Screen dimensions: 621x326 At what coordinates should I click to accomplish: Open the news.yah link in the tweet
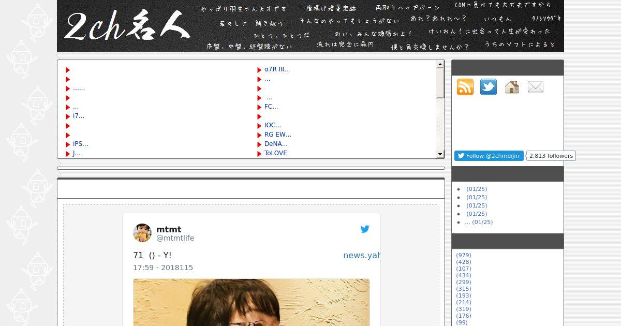(362, 256)
